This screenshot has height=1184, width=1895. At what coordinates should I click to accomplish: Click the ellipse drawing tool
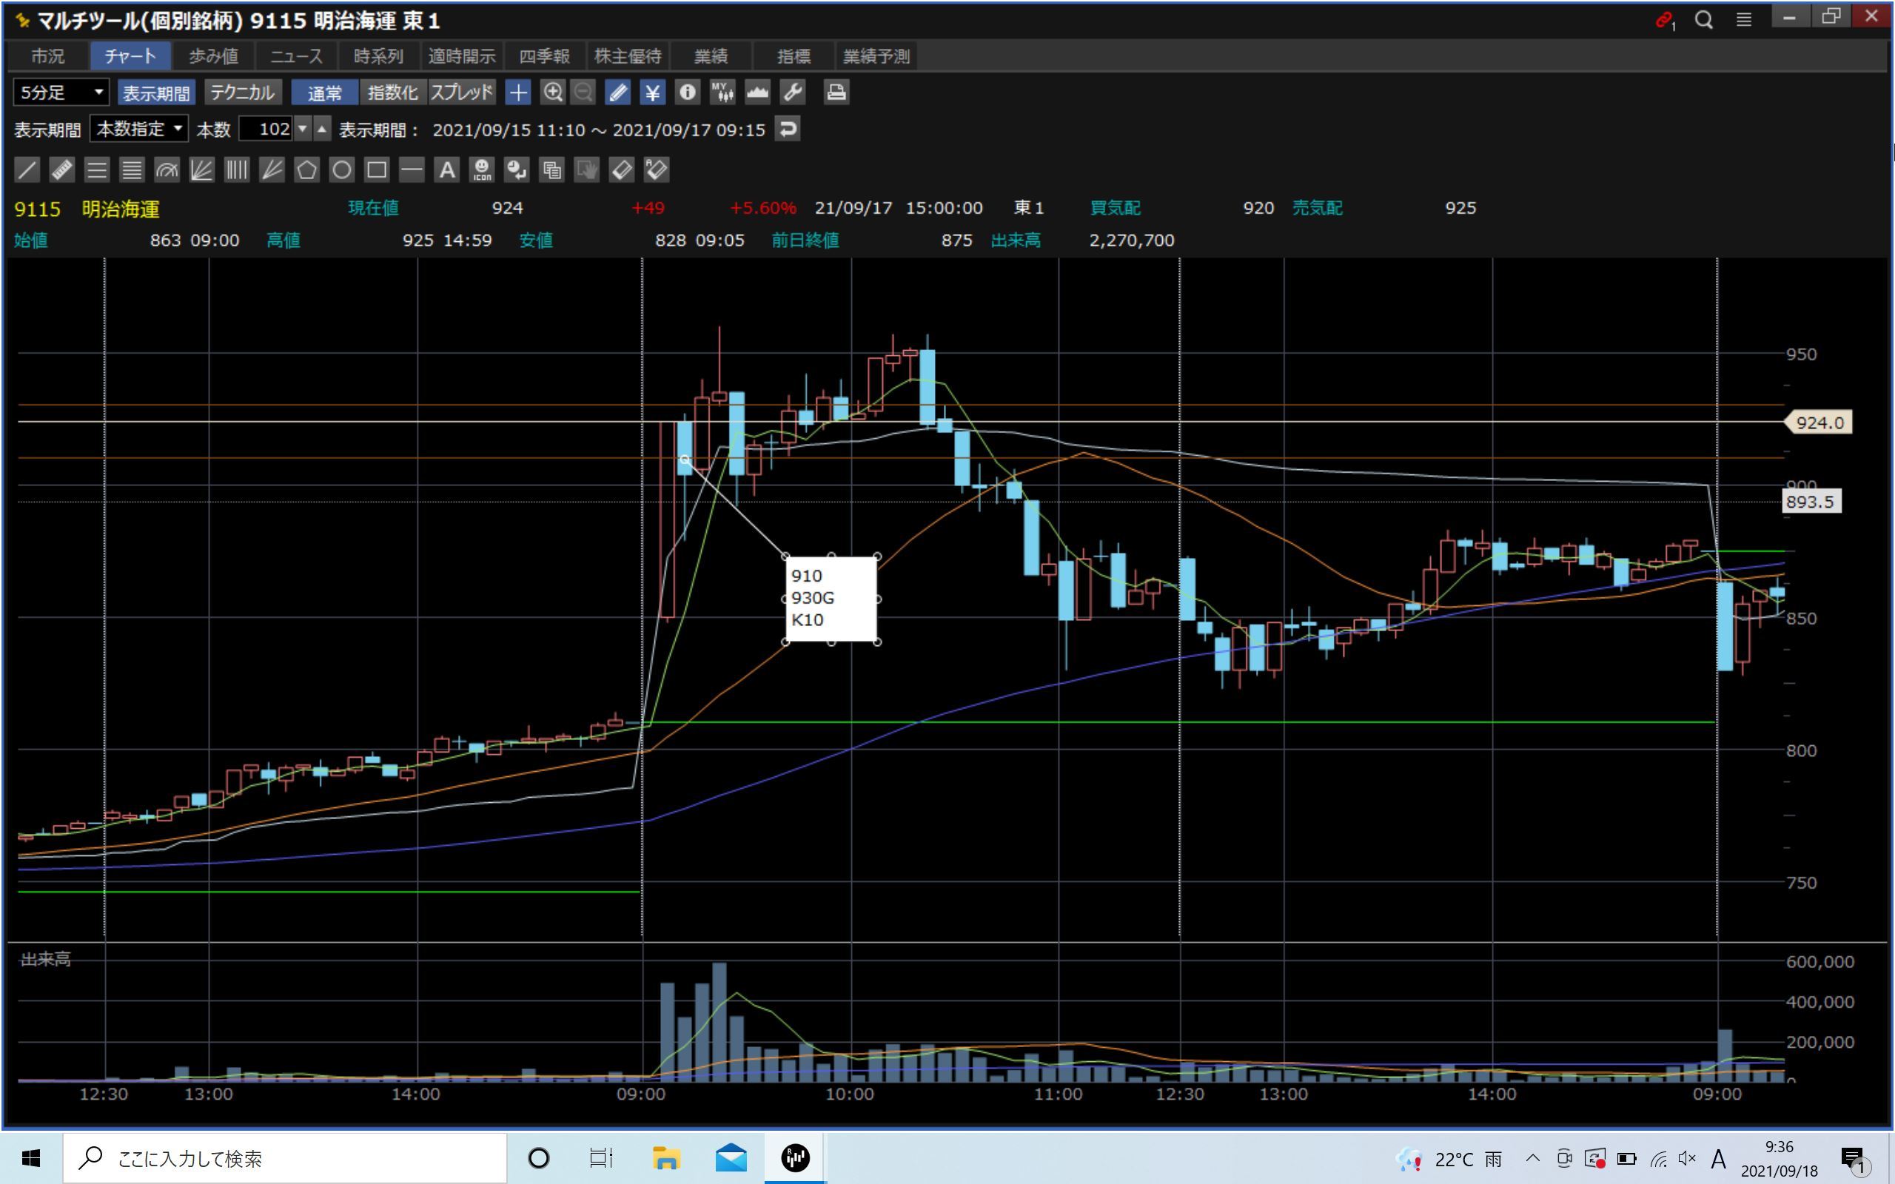341,170
